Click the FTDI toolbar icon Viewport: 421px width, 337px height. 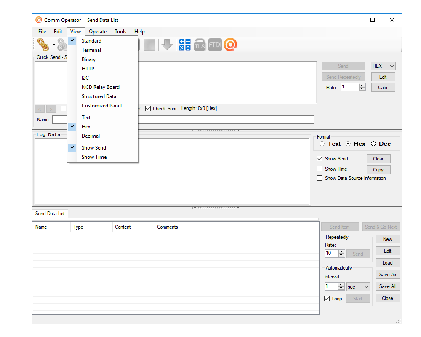[x=215, y=45]
